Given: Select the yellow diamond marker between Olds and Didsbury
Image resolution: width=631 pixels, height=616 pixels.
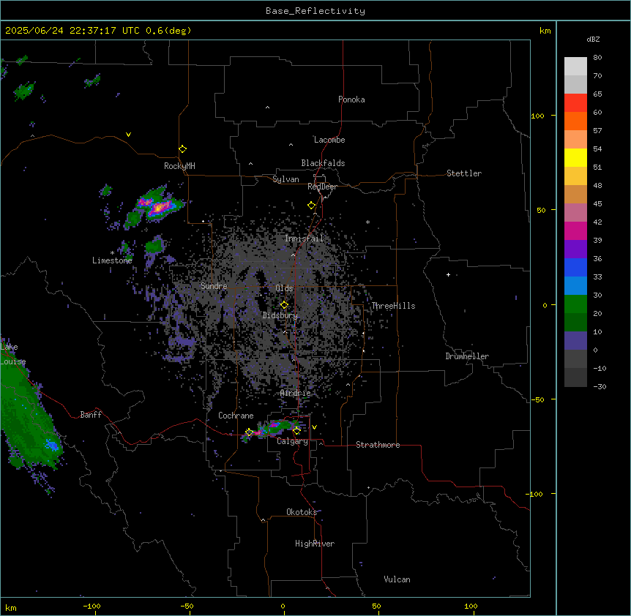Looking at the screenshot, I should point(284,305).
